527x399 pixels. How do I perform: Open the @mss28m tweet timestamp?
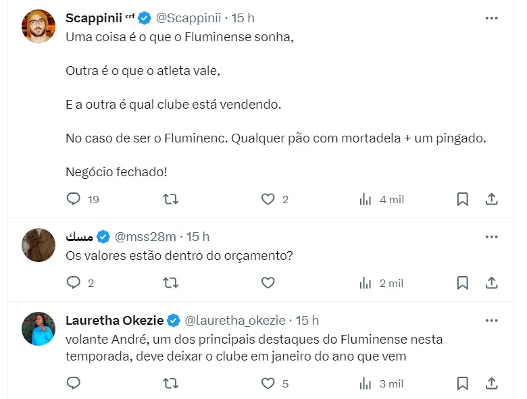pos(198,237)
